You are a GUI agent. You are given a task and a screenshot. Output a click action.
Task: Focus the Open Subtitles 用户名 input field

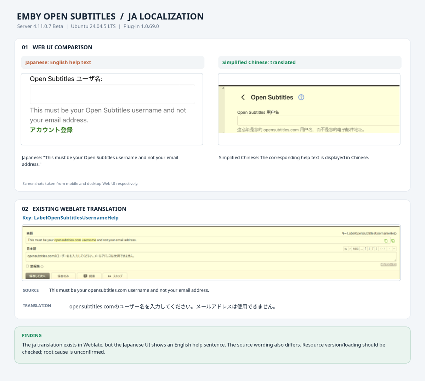318,121
